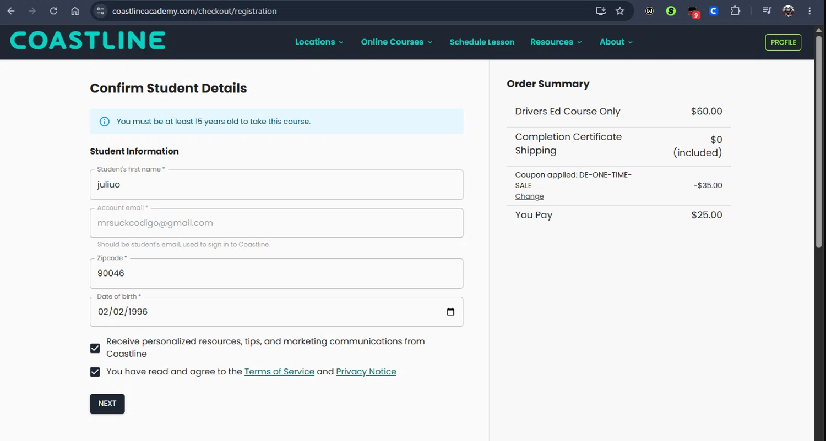This screenshot has width=826, height=441.
Task: Open the media control playlist icon
Action: [x=767, y=11]
